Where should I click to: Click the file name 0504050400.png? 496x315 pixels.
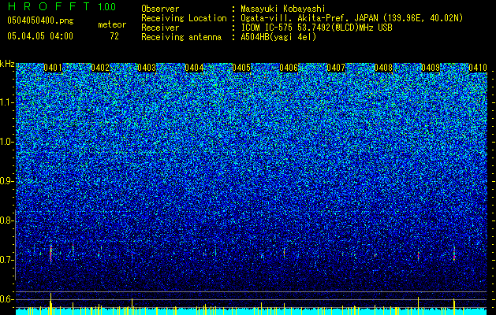point(40,21)
